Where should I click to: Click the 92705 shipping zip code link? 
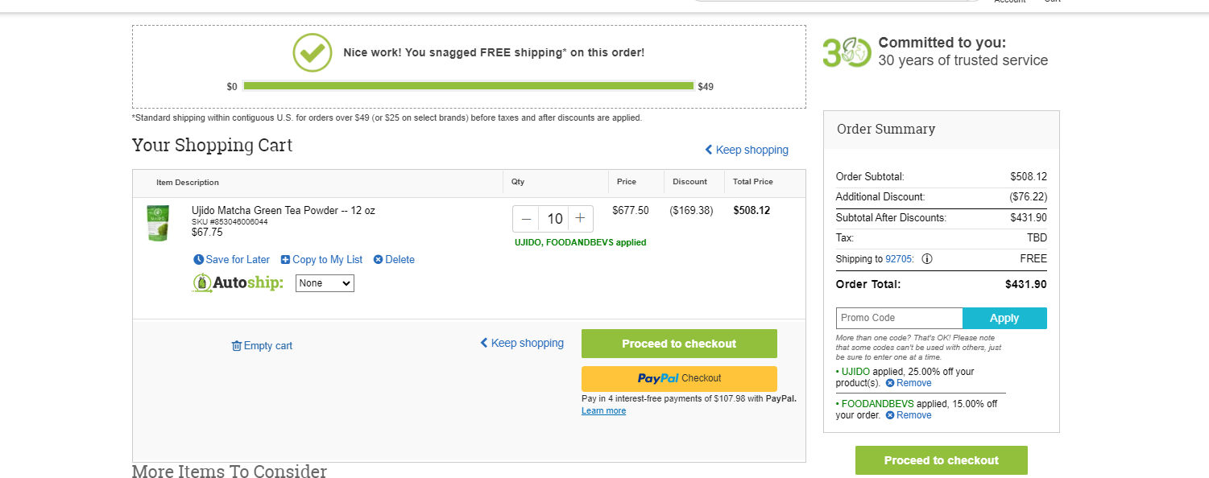(x=898, y=259)
